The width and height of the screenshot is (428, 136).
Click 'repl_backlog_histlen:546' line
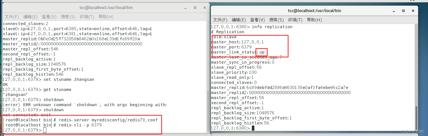(33, 74)
